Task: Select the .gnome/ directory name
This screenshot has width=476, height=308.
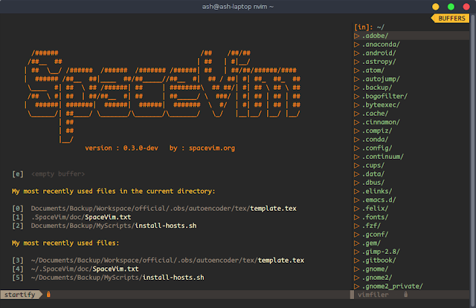Action: coord(375,269)
